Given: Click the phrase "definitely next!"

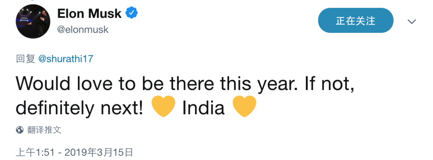Looking at the screenshot, I should (x=80, y=109).
